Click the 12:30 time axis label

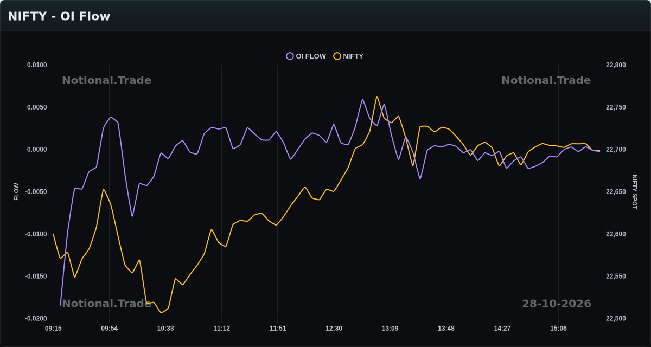(x=334, y=329)
